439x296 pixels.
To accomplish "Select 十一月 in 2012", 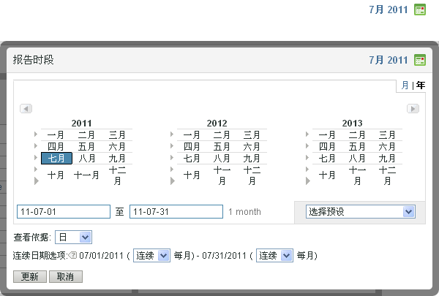I will click(x=222, y=175).
